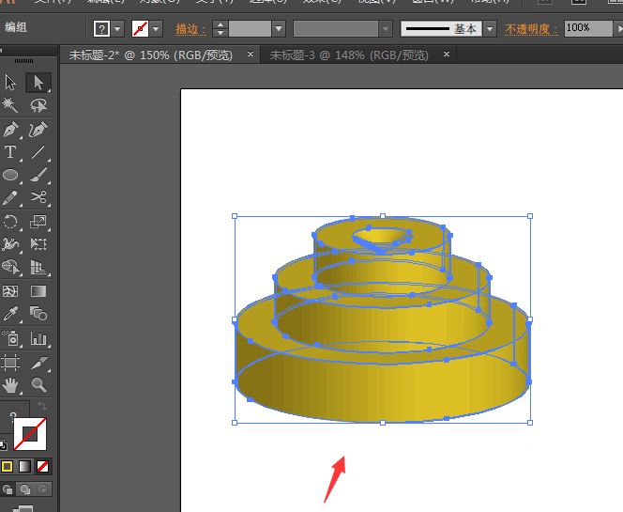Click the bottom-left bounding box handle
The image size is (623, 512).
coord(235,423)
